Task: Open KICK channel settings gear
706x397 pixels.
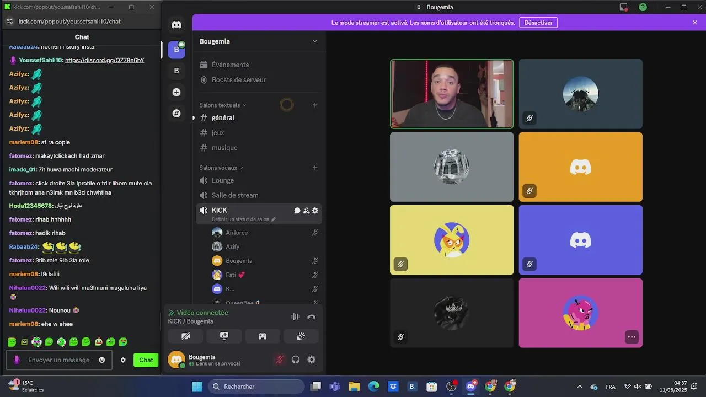Action: point(315,210)
